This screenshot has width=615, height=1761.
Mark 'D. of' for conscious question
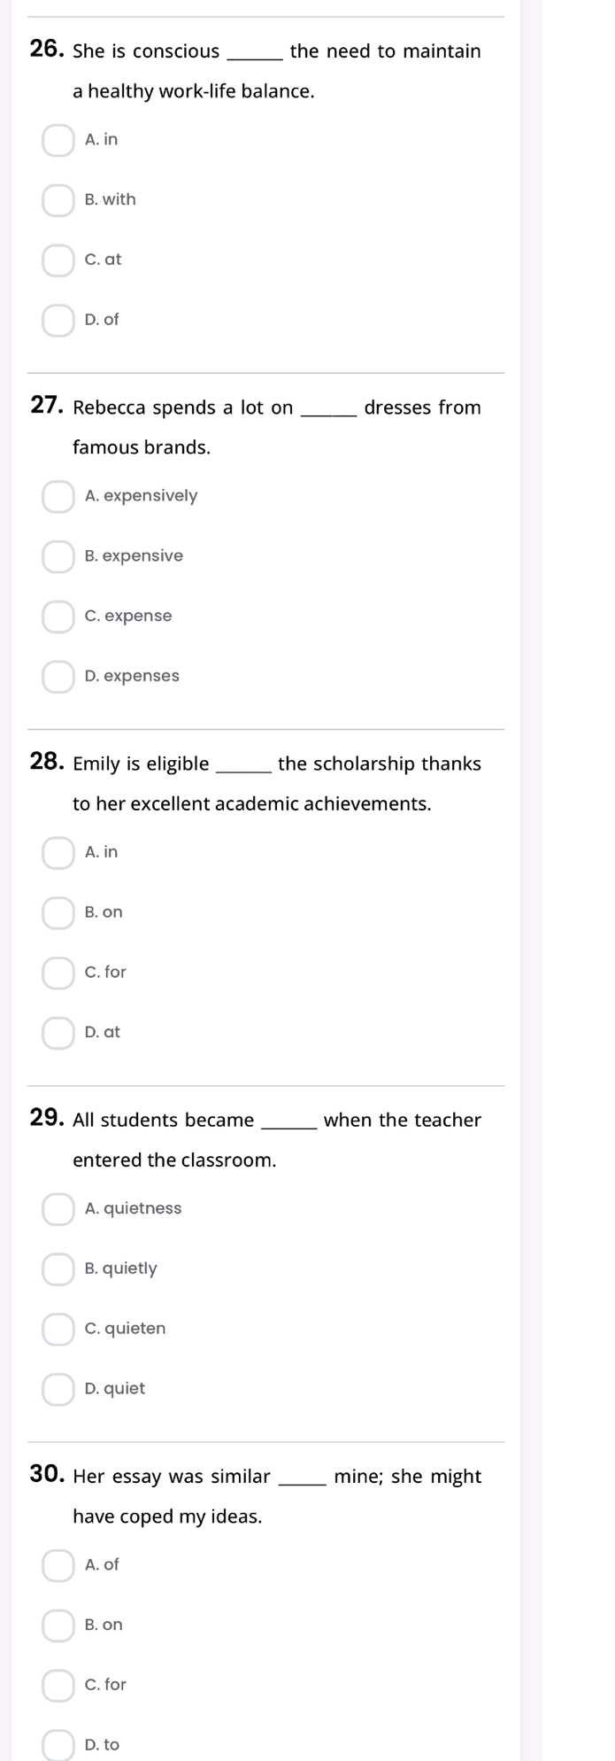click(x=58, y=320)
